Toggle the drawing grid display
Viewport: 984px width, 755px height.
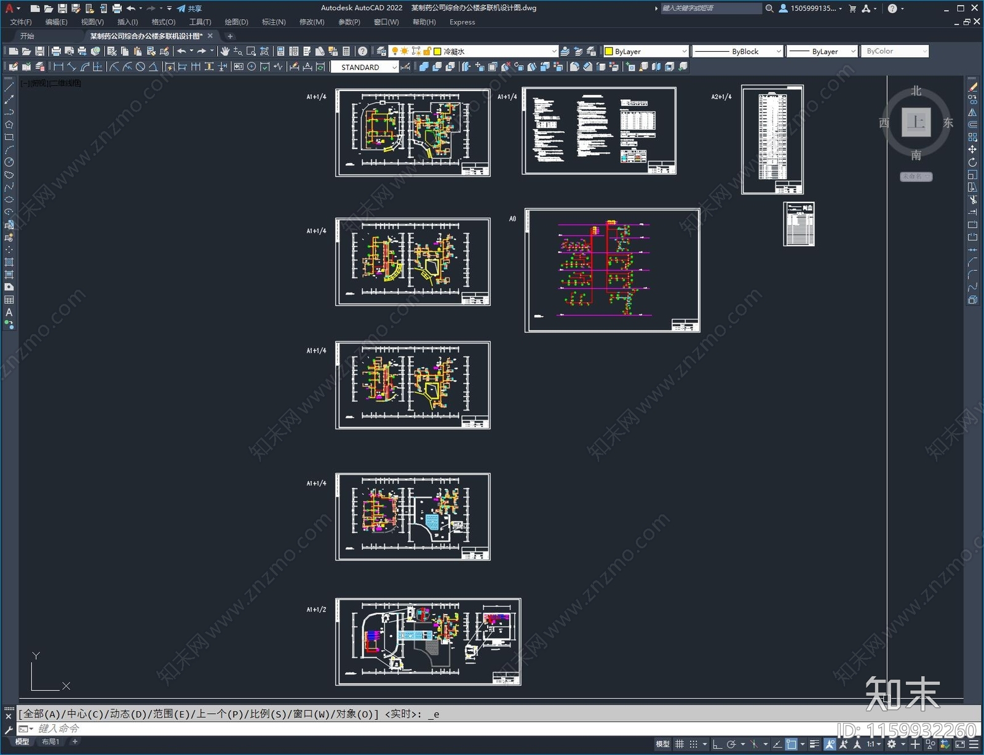(680, 744)
